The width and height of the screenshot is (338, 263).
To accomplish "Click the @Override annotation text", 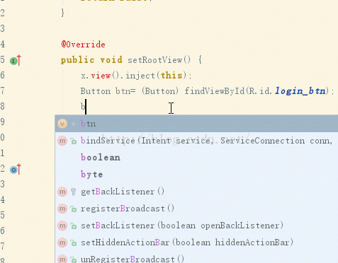I will (83, 45).
